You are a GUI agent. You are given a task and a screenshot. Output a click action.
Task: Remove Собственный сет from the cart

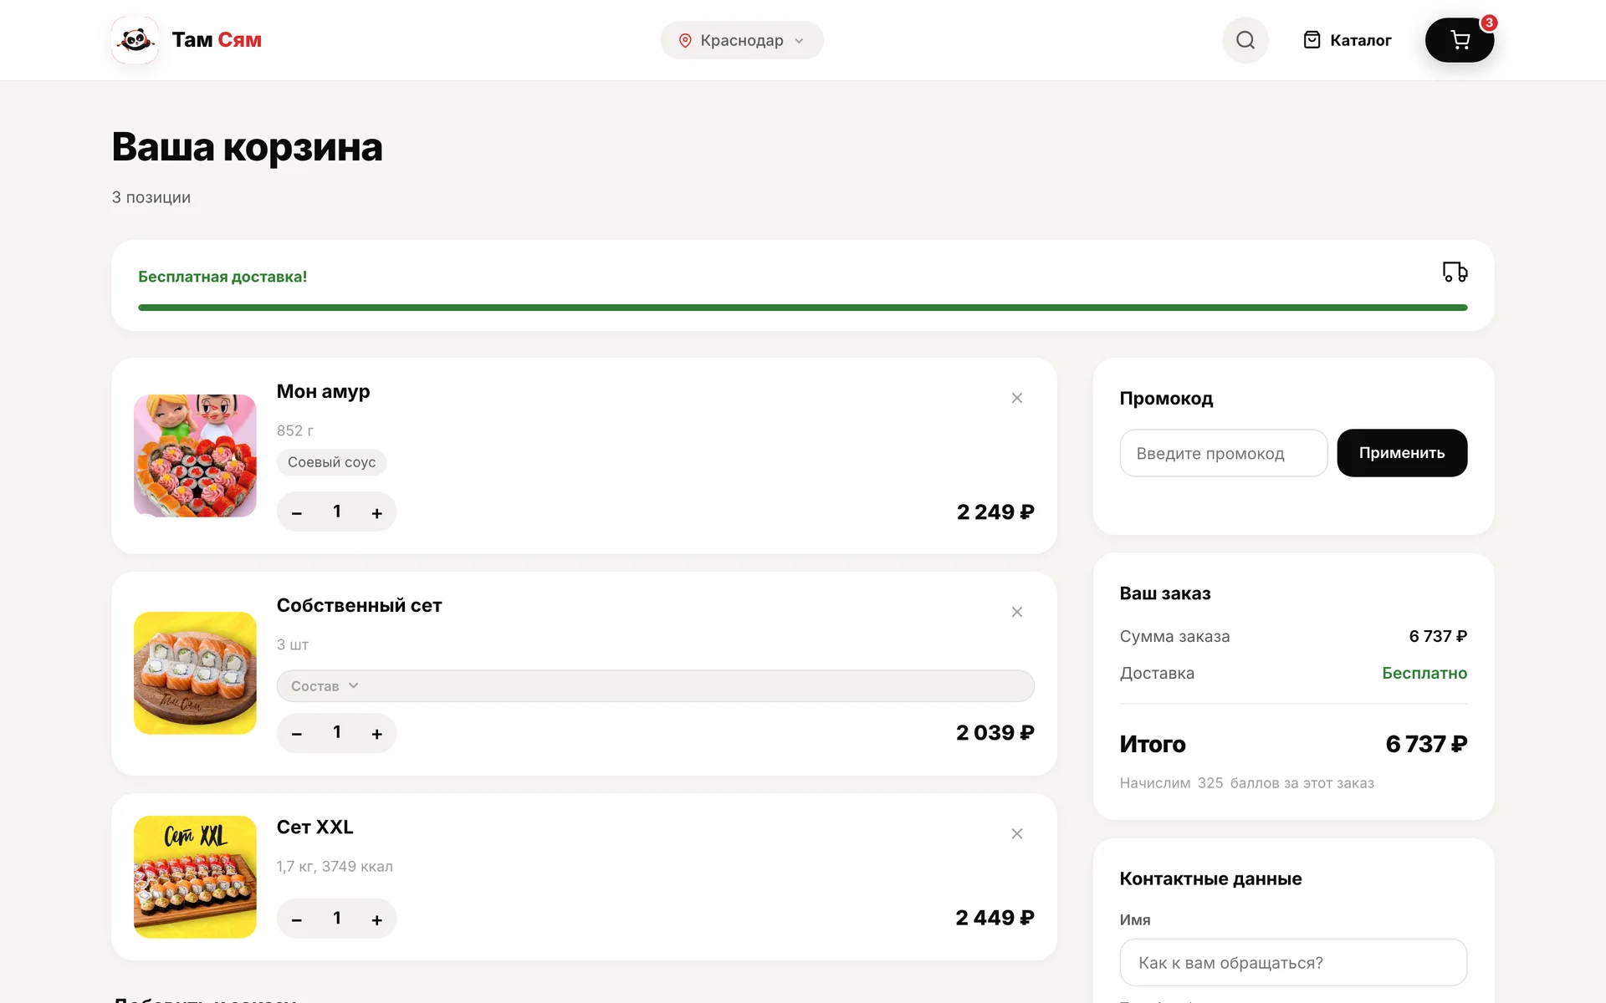click(1017, 612)
